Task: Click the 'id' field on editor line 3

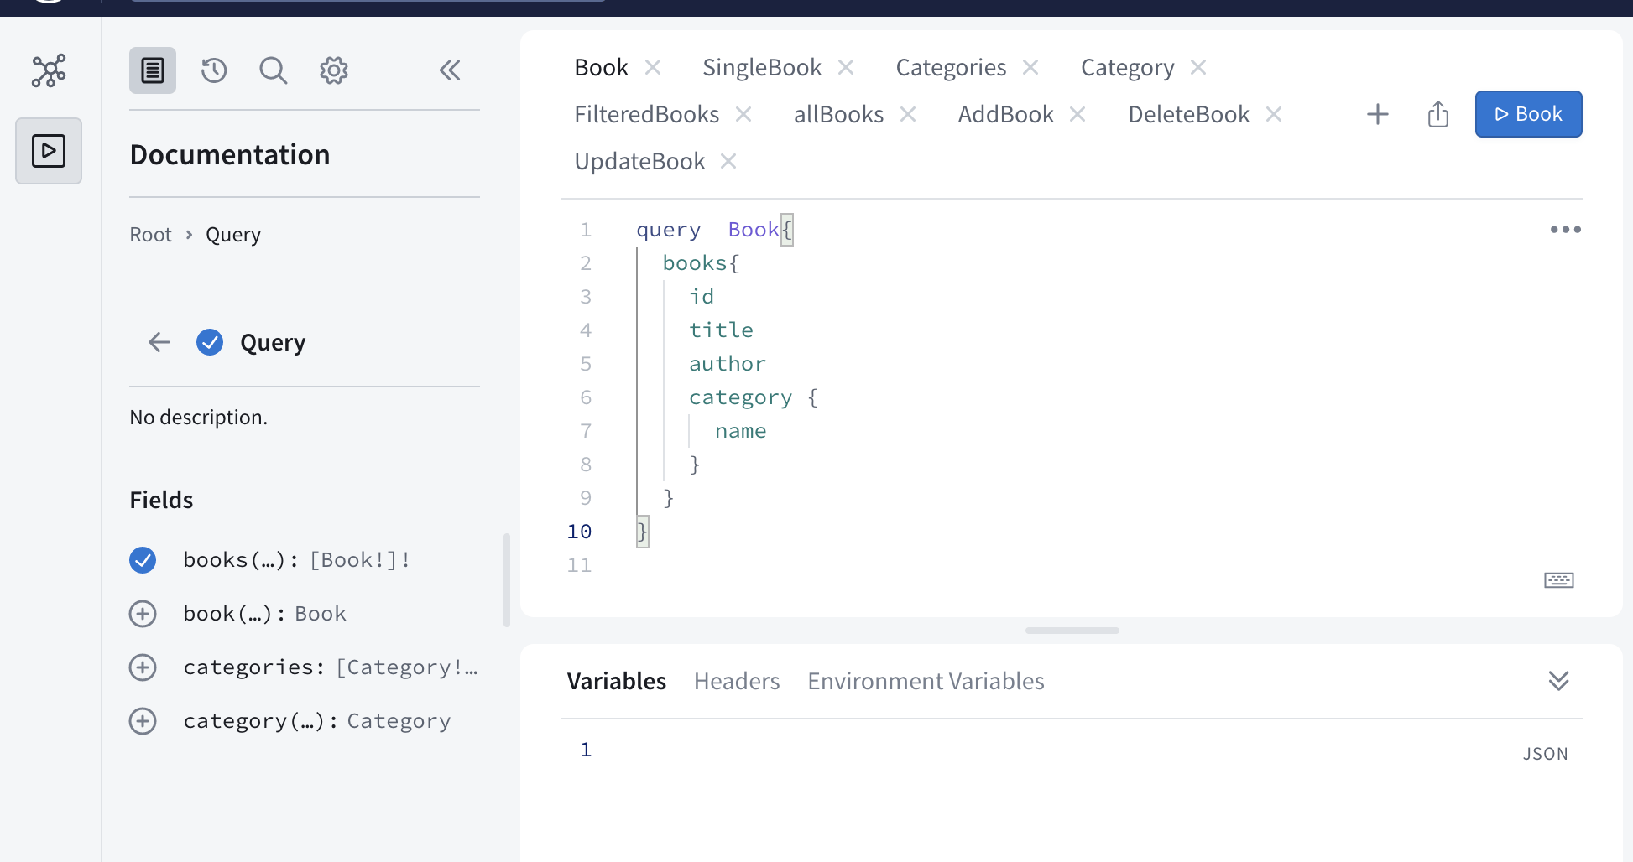Action: pos(702,297)
